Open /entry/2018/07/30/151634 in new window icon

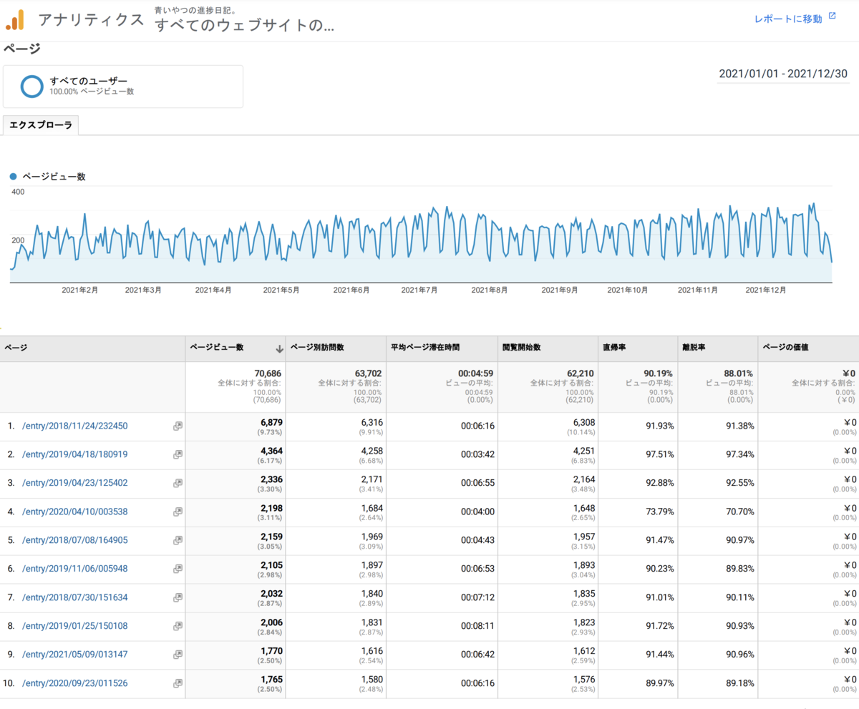click(x=178, y=597)
